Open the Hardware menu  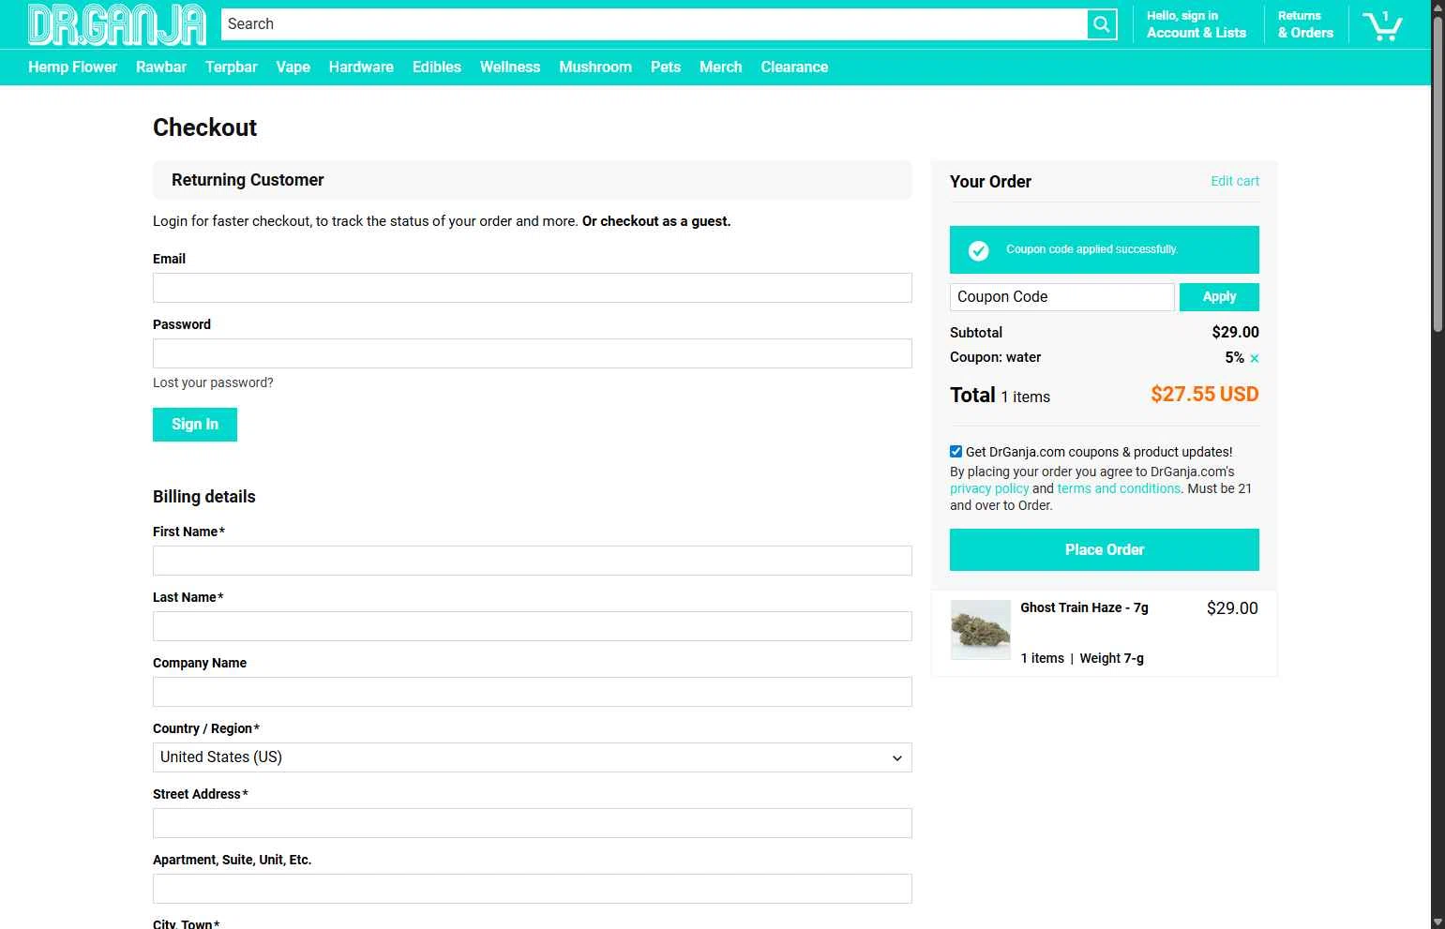pos(361,67)
